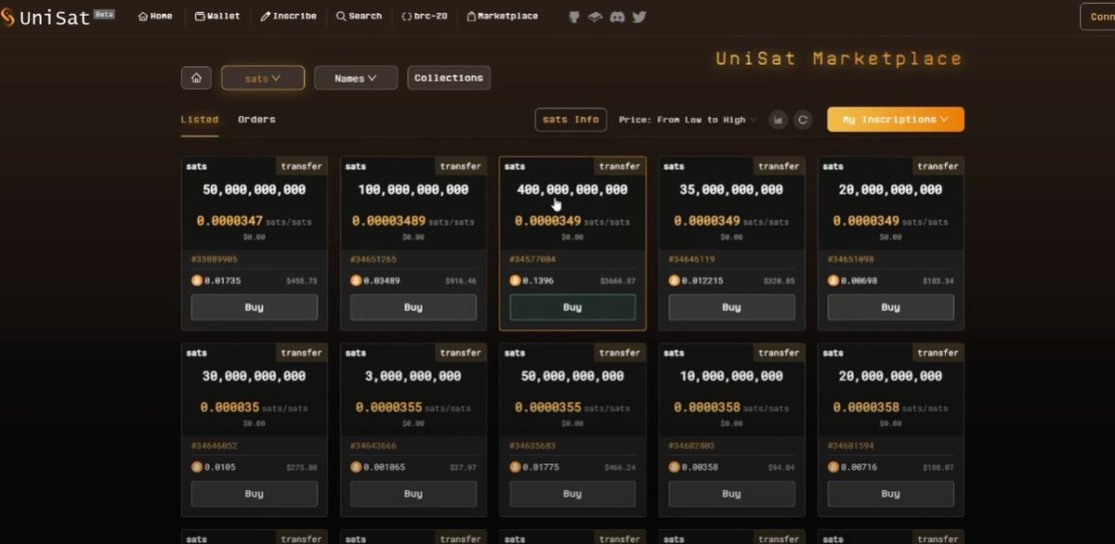Open the Collections button

(x=449, y=78)
